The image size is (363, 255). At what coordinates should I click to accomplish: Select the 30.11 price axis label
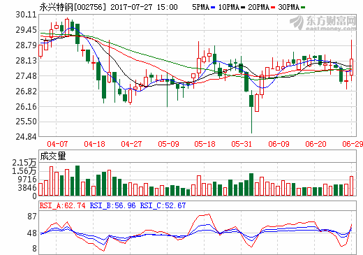point(26,15)
